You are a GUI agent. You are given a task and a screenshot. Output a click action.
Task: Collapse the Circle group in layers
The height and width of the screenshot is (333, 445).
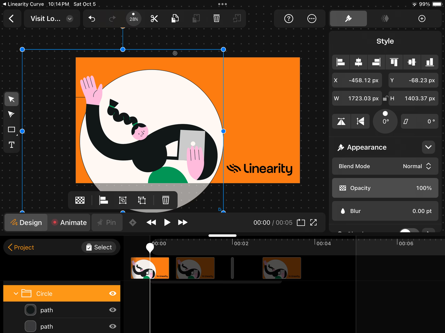16,293
